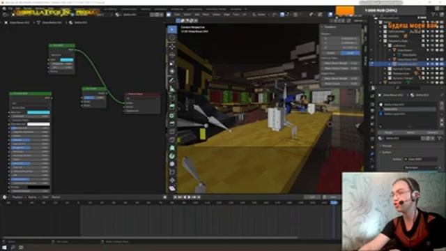Open the material browse dropdown in Properties
Image resolution: width=446 pixels, height=251 pixels.
380,138
